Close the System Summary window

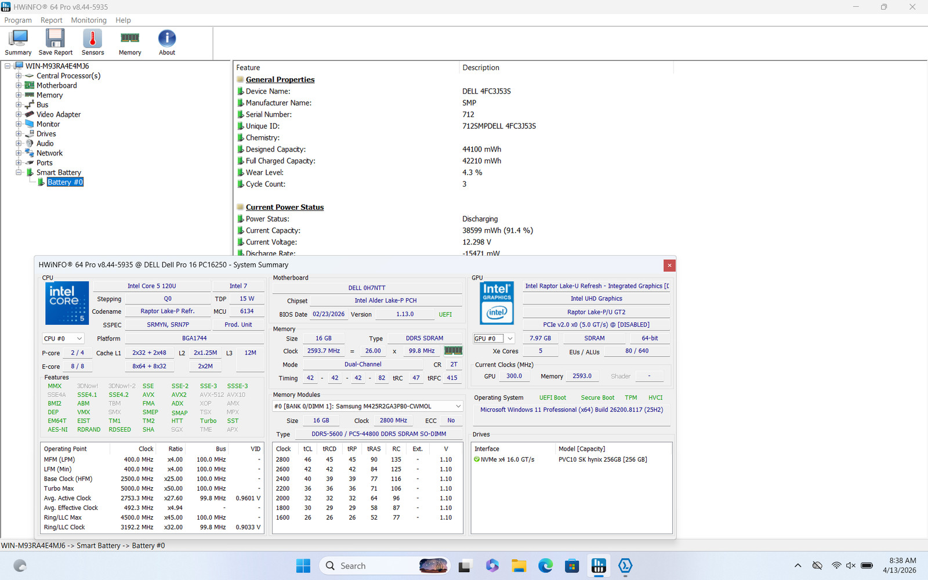669,265
